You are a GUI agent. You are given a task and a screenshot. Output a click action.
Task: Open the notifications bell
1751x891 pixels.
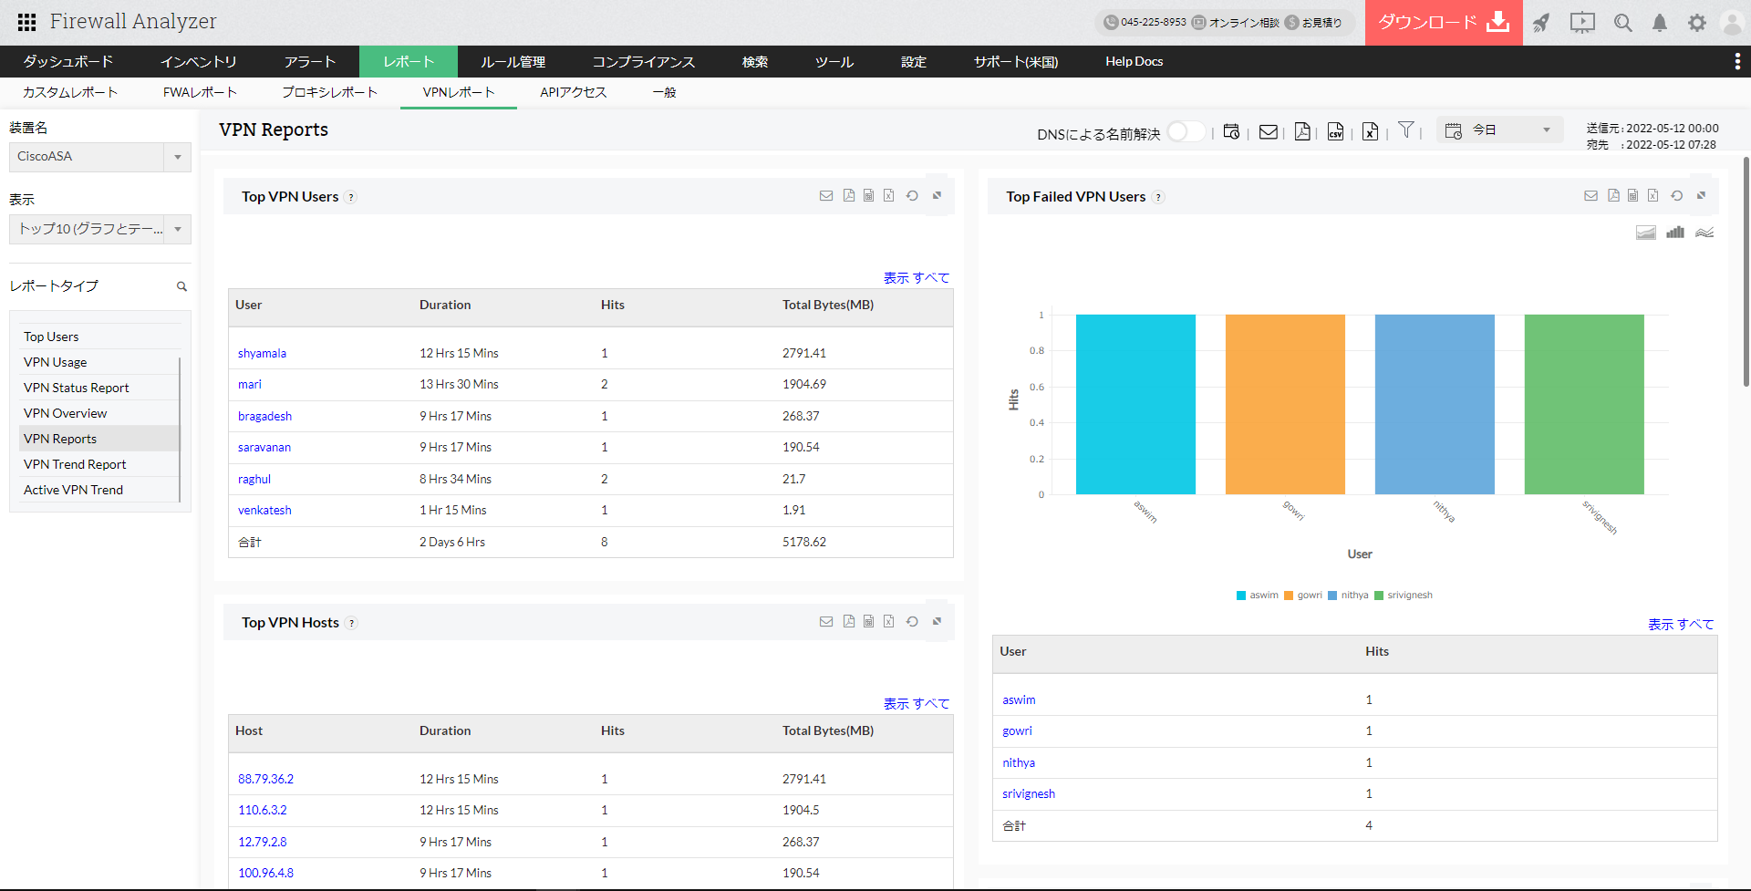point(1660,23)
